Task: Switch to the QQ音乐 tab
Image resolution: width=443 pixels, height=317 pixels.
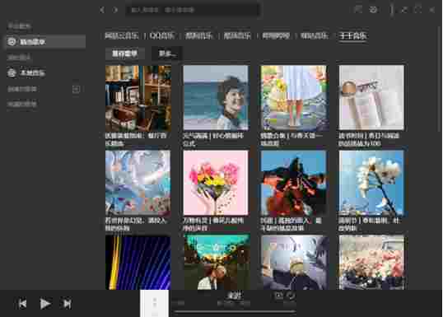Action: click(162, 35)
